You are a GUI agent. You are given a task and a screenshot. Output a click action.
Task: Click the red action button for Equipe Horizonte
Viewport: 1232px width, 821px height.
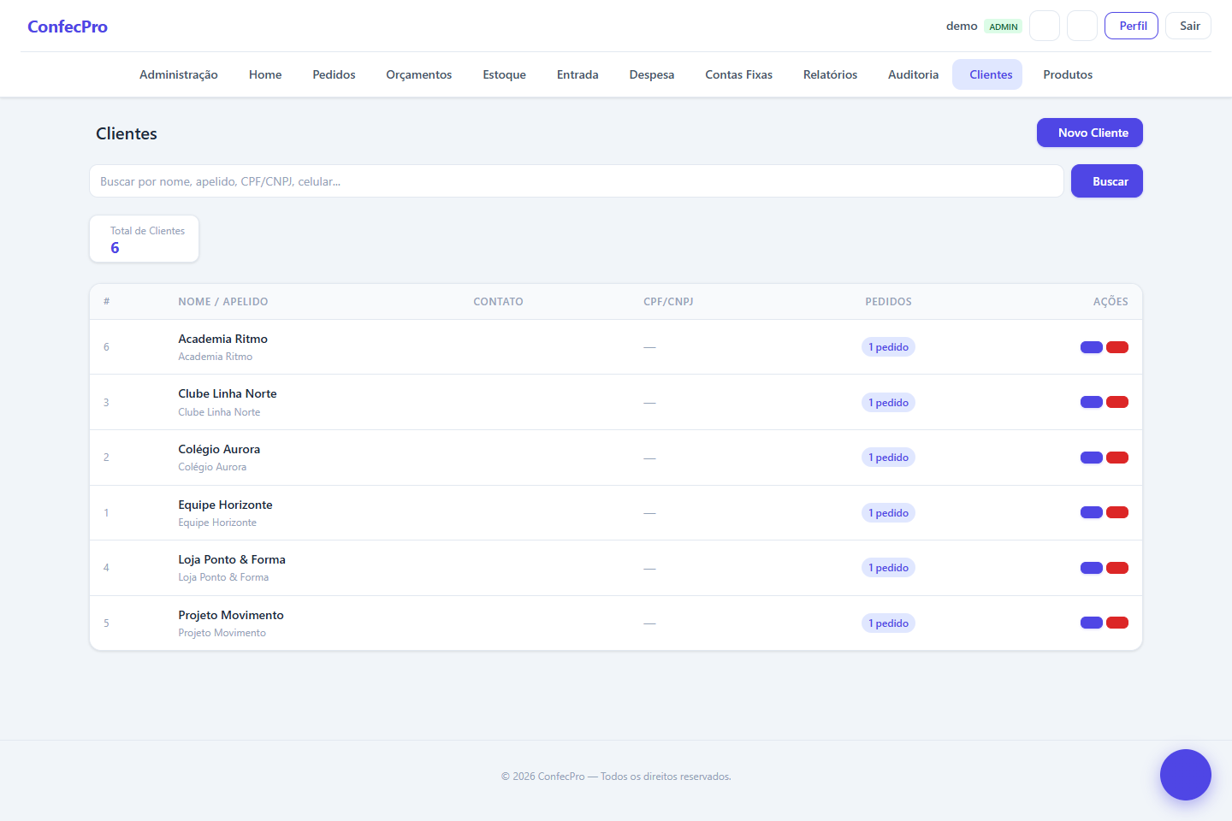pos(1117,512)
